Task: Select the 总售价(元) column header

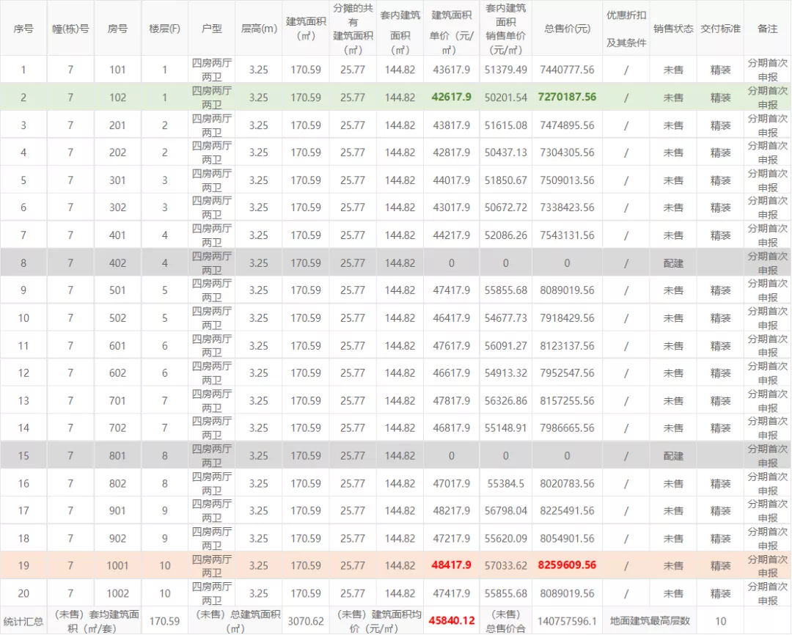Action: (567, 29)
